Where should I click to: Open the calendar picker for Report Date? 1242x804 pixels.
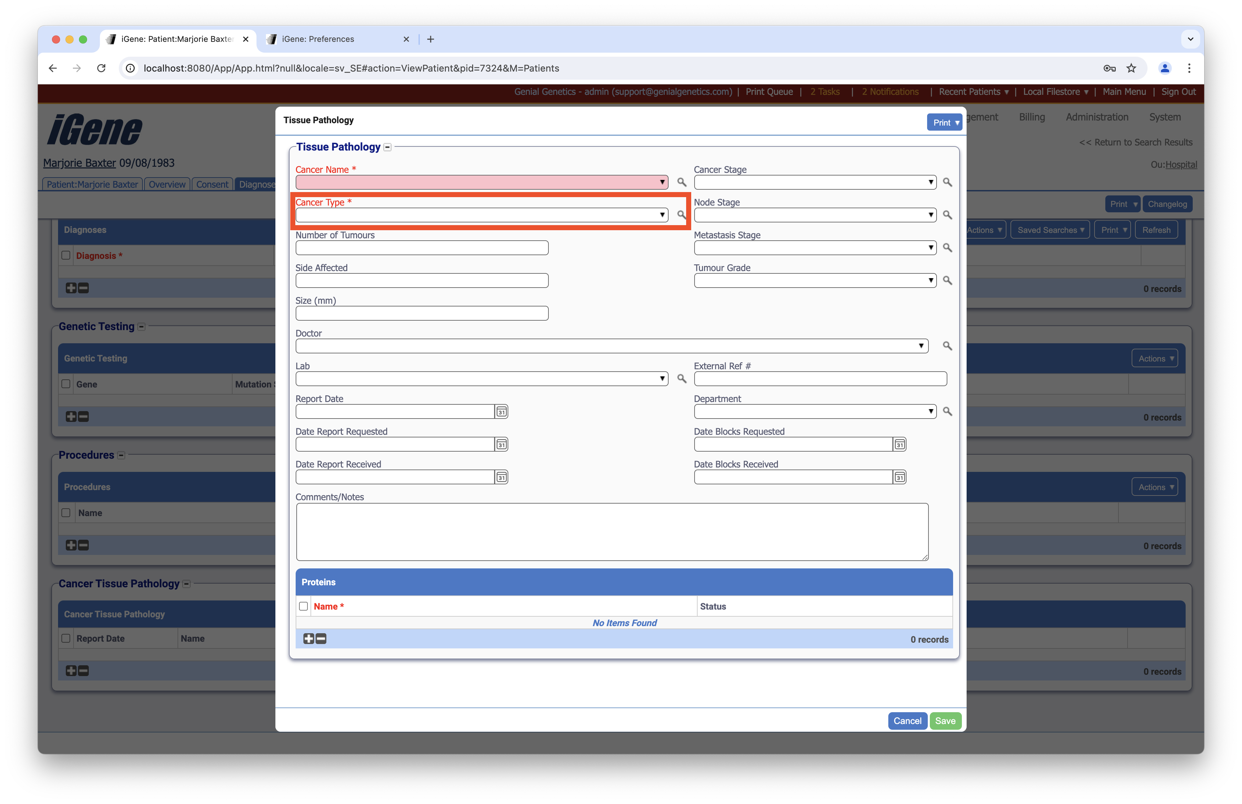point(502,412)
